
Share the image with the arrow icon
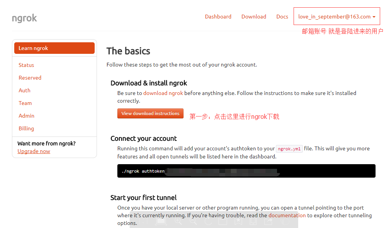point(269,221)
